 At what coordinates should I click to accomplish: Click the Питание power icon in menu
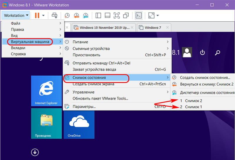click(67, 42)
